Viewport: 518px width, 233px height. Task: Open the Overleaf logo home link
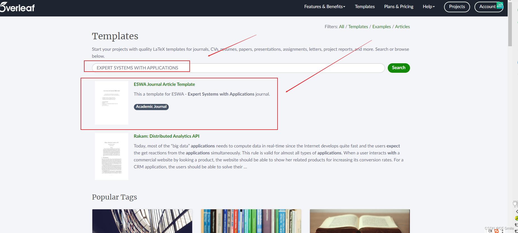coord(17,7)
